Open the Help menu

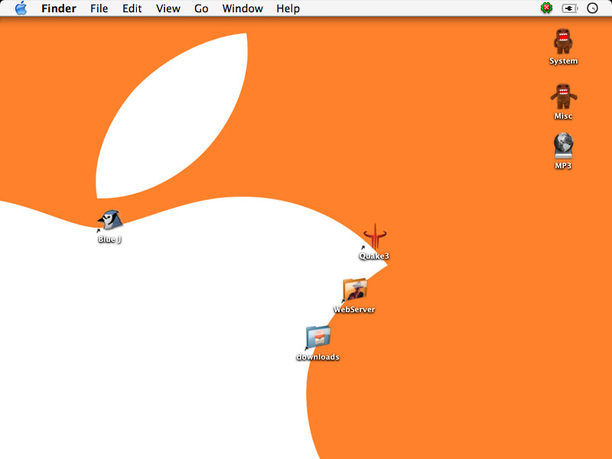coord(288,8)
